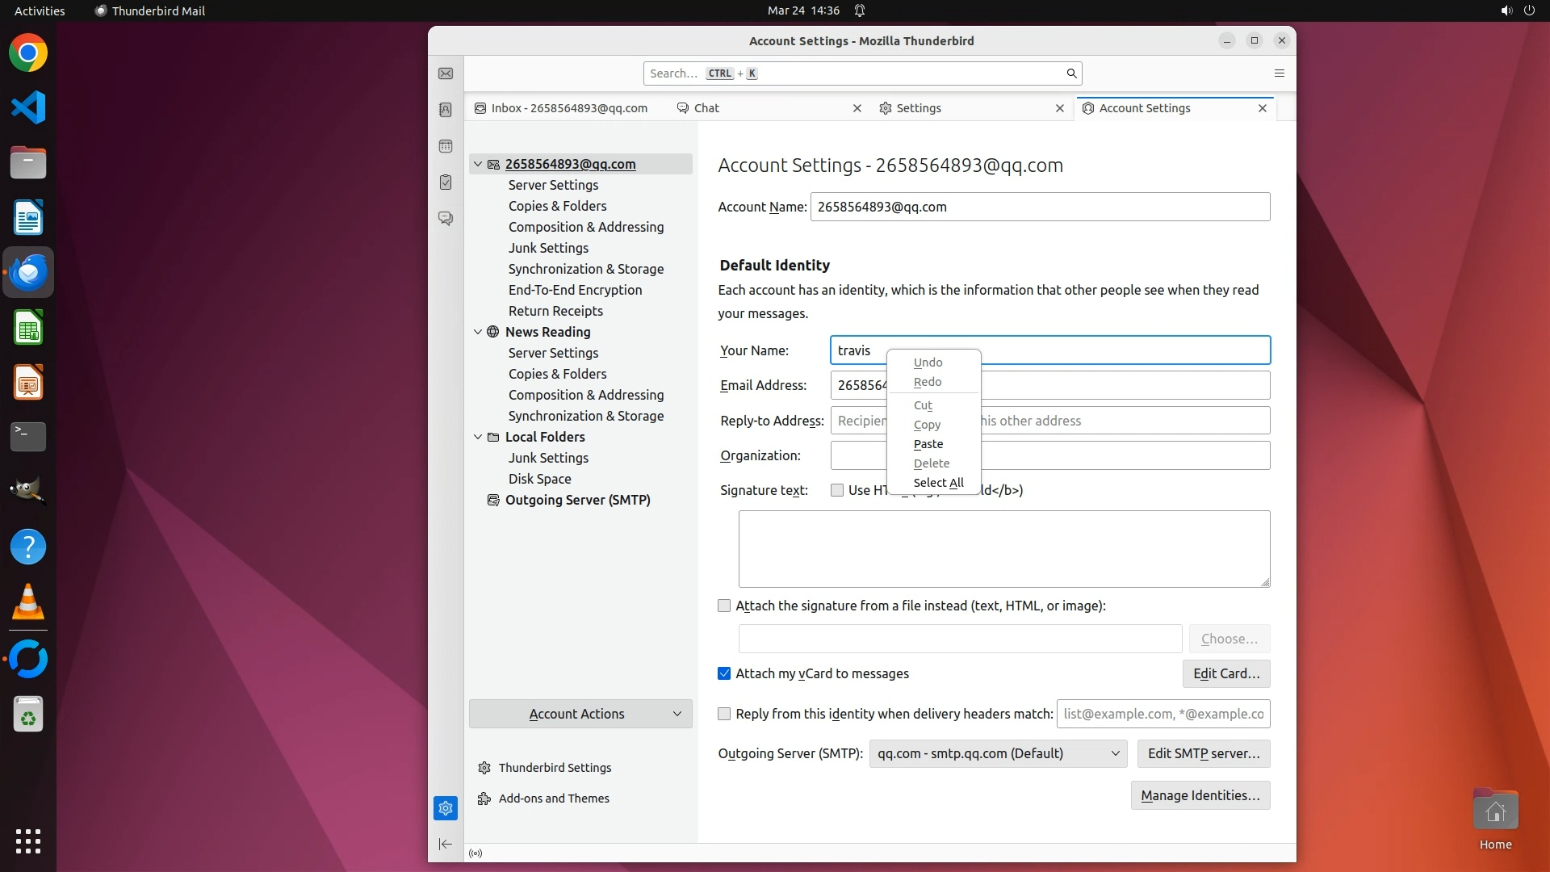Click the Manage Identities button
The image size is (1550, 872).
[x=1200, y=795]
